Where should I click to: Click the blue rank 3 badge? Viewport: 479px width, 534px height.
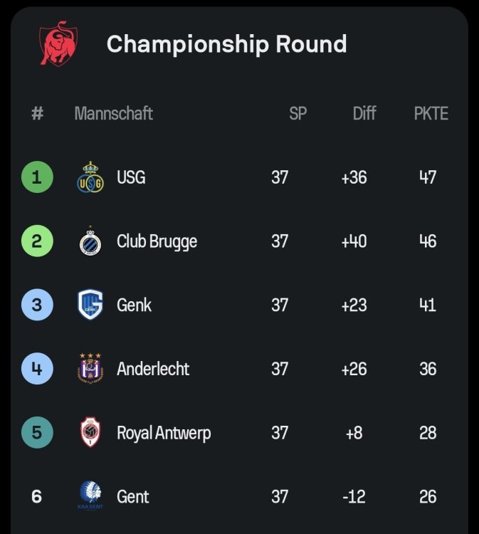coord(37,305)
